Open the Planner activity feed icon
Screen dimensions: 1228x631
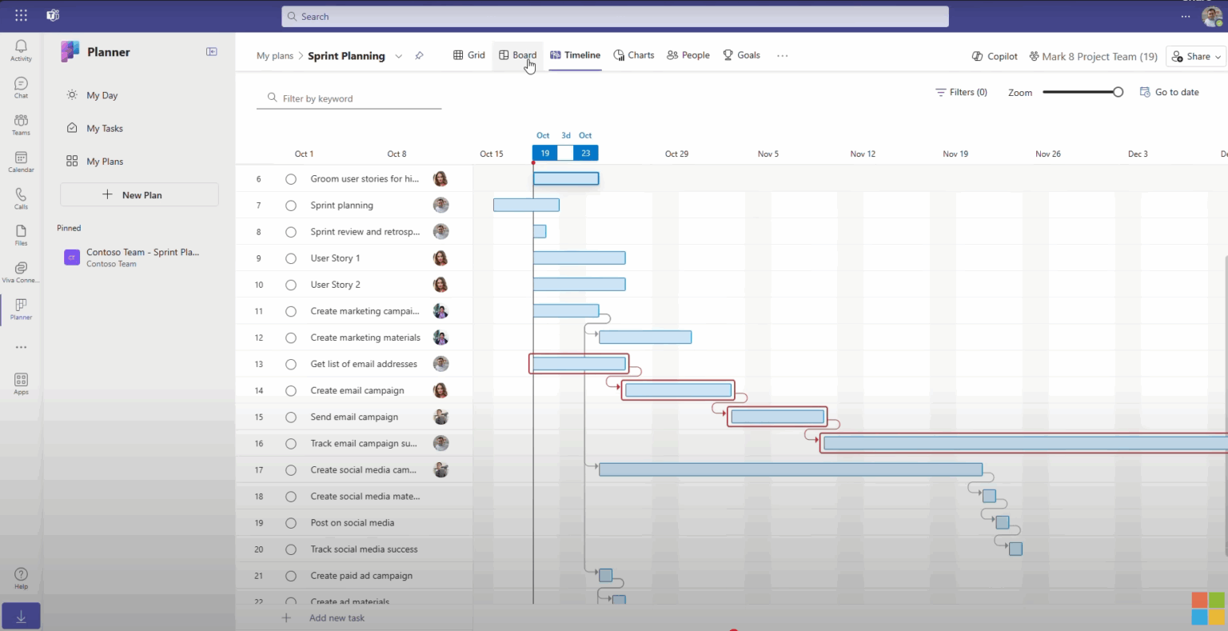20,50
